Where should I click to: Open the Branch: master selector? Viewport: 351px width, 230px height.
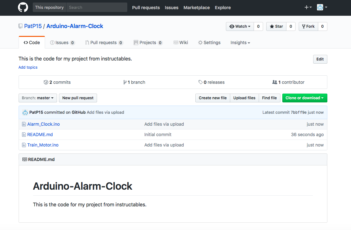tap(37, 98)
